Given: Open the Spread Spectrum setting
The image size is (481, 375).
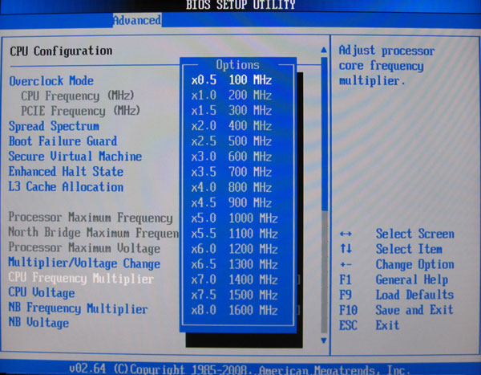Looking at the screenshot, I should click(54, 126).
